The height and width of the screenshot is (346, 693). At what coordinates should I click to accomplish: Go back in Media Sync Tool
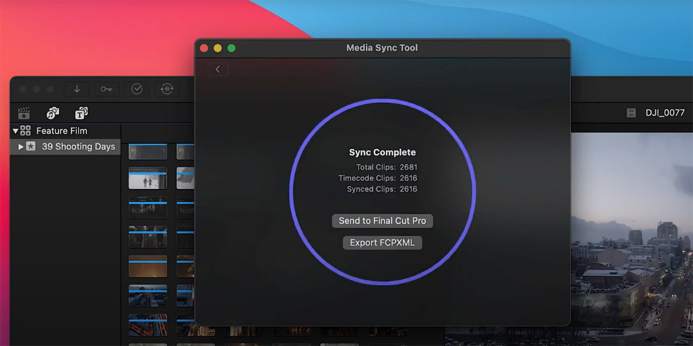(x=217, y=70)
